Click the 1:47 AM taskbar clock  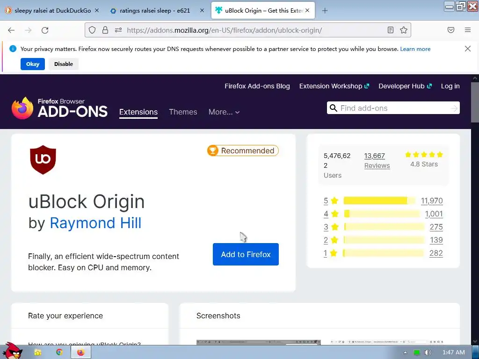(453, 352)
